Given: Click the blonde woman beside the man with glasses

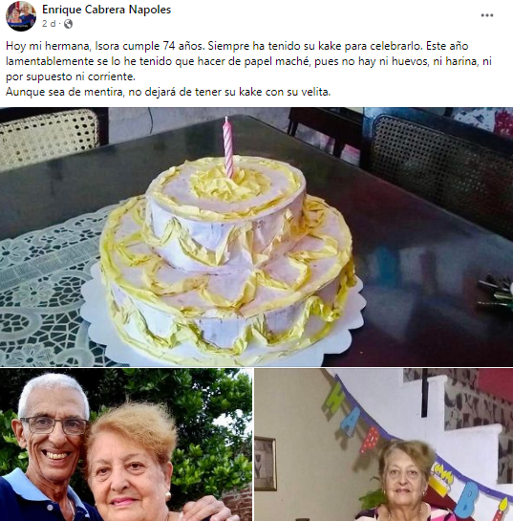Looking at the screenshot, I should pos(133,466).
